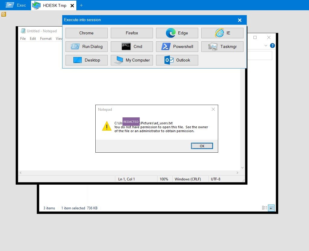Maximize the Explorer window

(x=255, y=37)
